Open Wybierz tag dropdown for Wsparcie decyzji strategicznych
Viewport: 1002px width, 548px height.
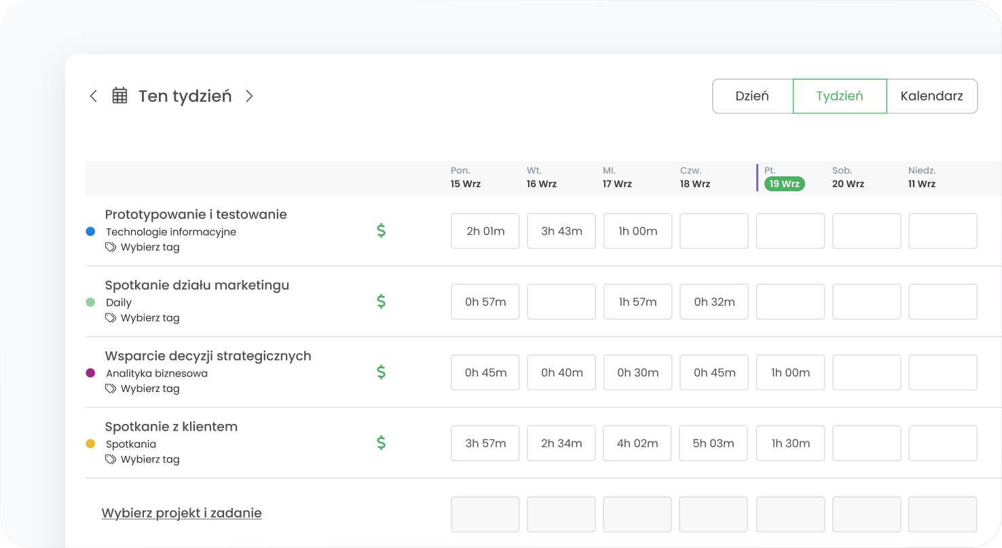click(x=150, y=389)
